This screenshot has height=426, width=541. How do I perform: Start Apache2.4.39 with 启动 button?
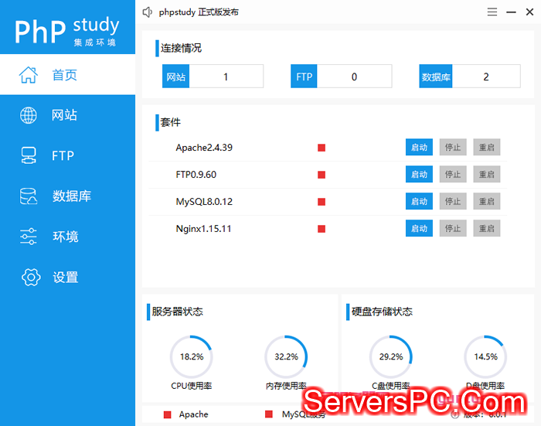(x=419, y=148)
